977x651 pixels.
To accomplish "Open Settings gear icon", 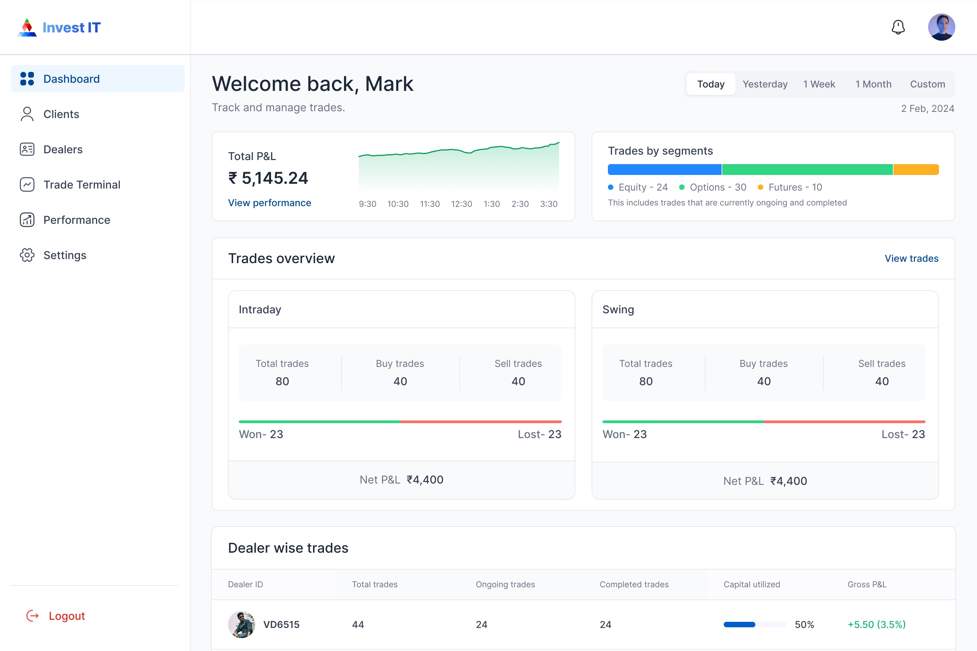I will point(27,255).
